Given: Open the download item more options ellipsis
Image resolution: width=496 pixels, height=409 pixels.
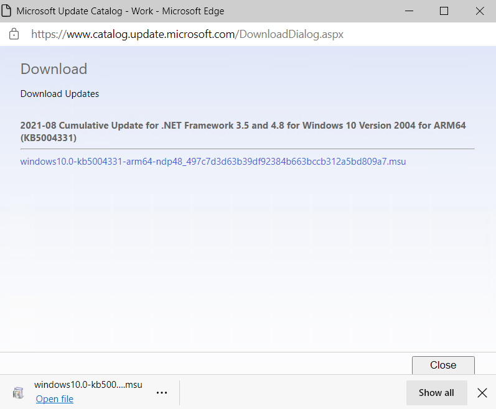Looking at the screenshot, I should (x=162, y=393).
